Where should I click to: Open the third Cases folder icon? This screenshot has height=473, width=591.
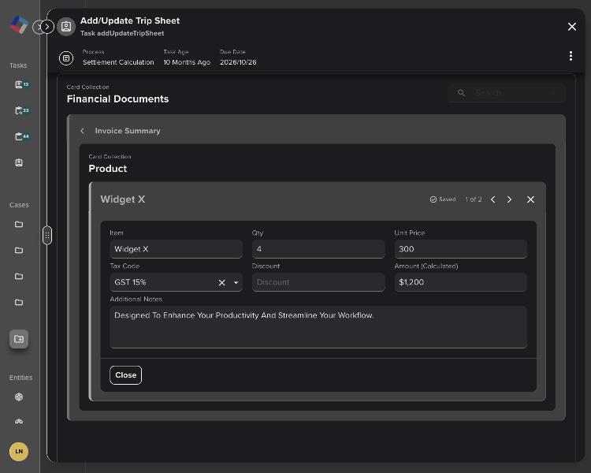19,276
